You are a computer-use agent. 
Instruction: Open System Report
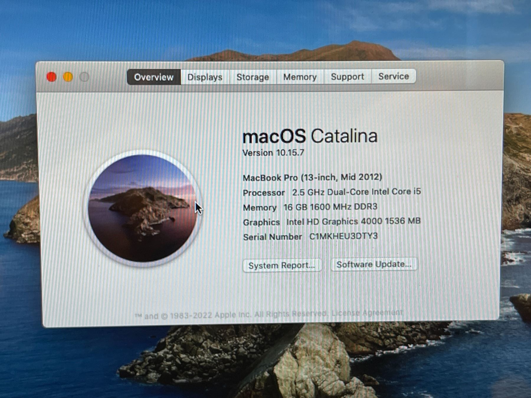coord(282,265)
